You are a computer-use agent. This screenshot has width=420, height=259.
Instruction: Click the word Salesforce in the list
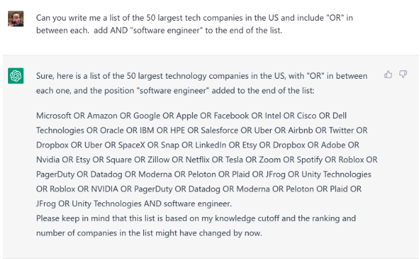pos(219,130)
